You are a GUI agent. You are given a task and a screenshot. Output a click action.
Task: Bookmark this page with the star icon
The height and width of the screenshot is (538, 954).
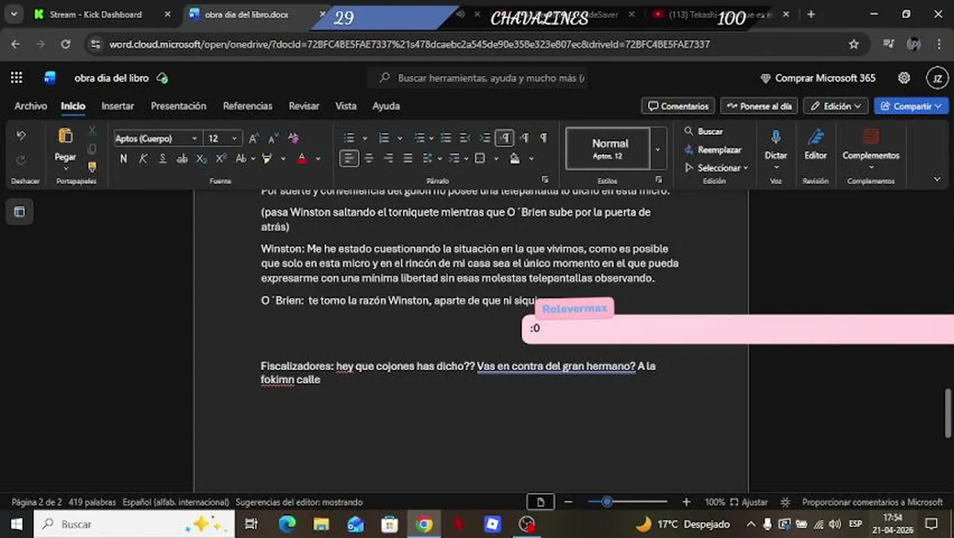854,44
